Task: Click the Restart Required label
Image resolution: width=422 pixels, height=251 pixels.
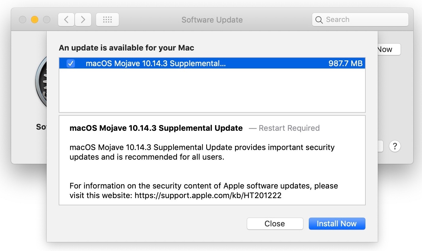Action: coord(289,128)
